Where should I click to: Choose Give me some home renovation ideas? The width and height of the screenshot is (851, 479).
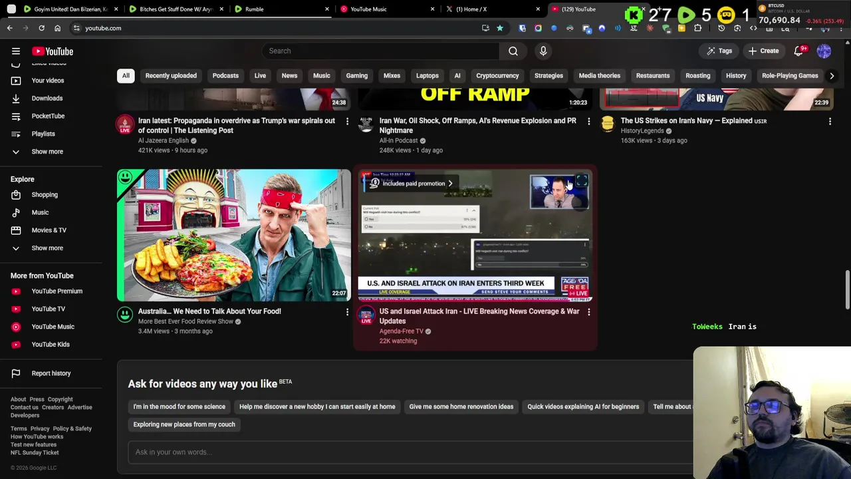point(461,406)
